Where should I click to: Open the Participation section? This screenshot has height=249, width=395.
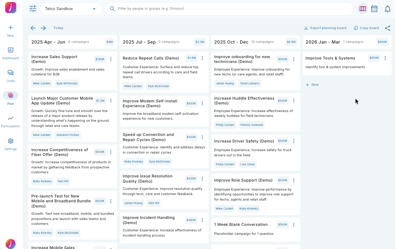10,121
